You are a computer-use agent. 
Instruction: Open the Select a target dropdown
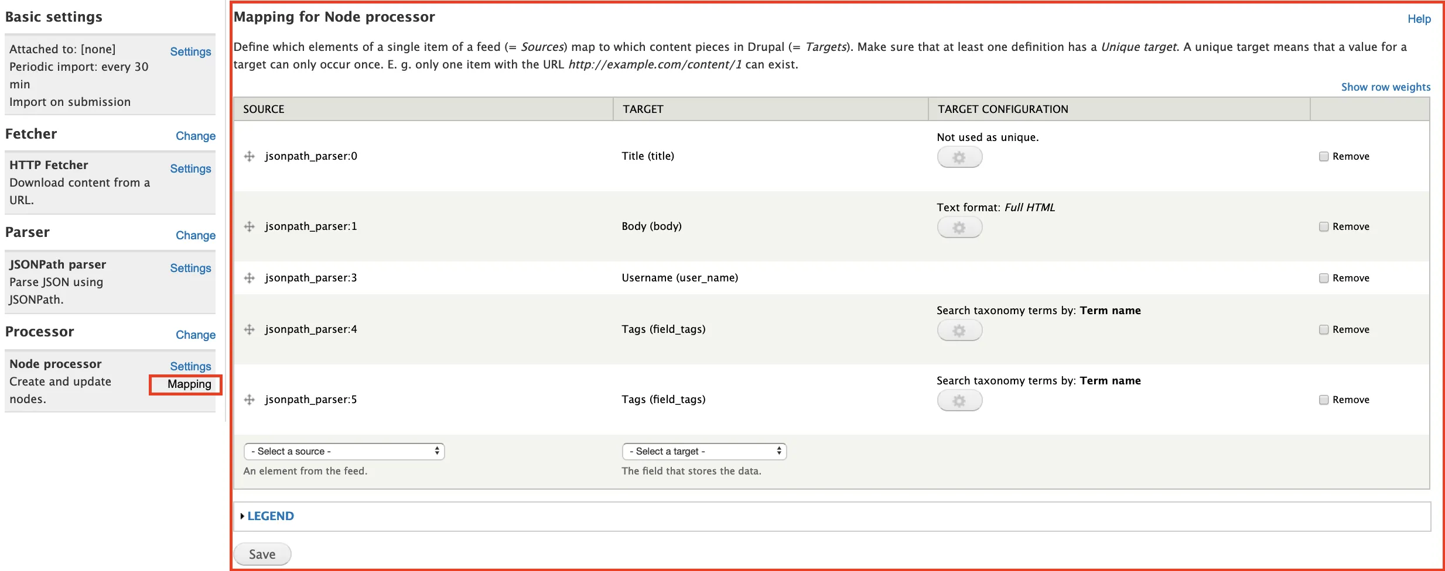pos(704,451)
